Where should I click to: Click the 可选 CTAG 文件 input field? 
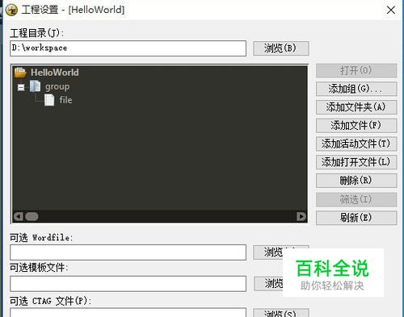tap(128, 312)
